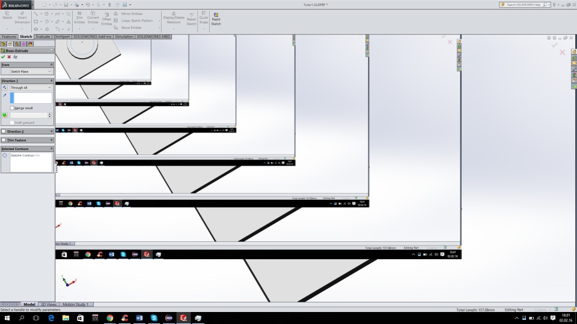
Task: Open the Search SOLIDWORKS Help dropdown arrow
Action: [x=549, y=5]
